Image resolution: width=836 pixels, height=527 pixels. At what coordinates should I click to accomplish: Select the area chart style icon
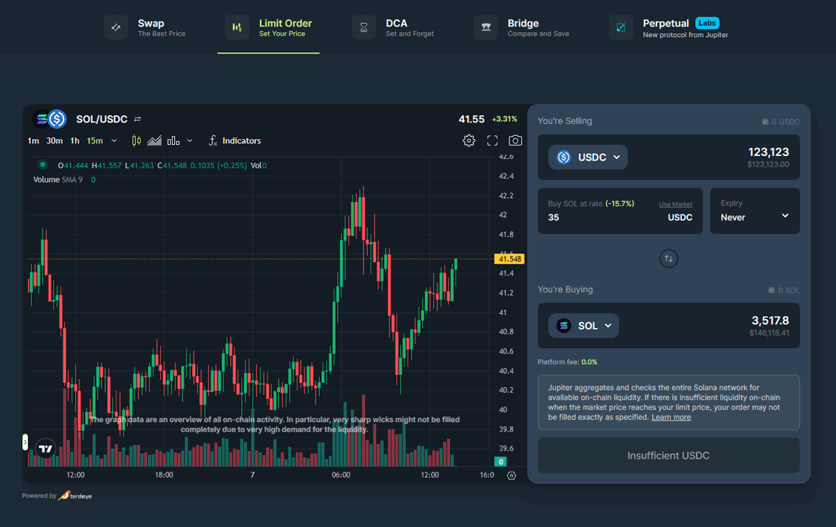[x=154, y=141]
